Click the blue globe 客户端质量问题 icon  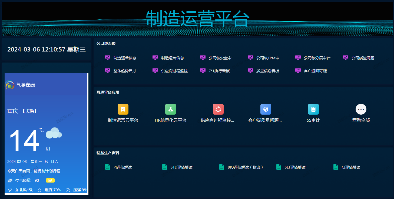[x=266, y=109]
